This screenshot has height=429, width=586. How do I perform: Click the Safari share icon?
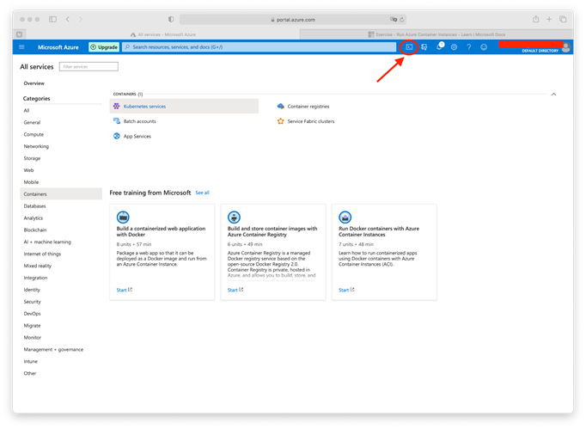point(535,19)
